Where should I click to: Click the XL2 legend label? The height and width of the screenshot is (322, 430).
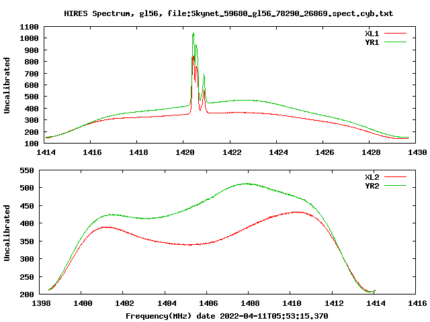(372, 177)
